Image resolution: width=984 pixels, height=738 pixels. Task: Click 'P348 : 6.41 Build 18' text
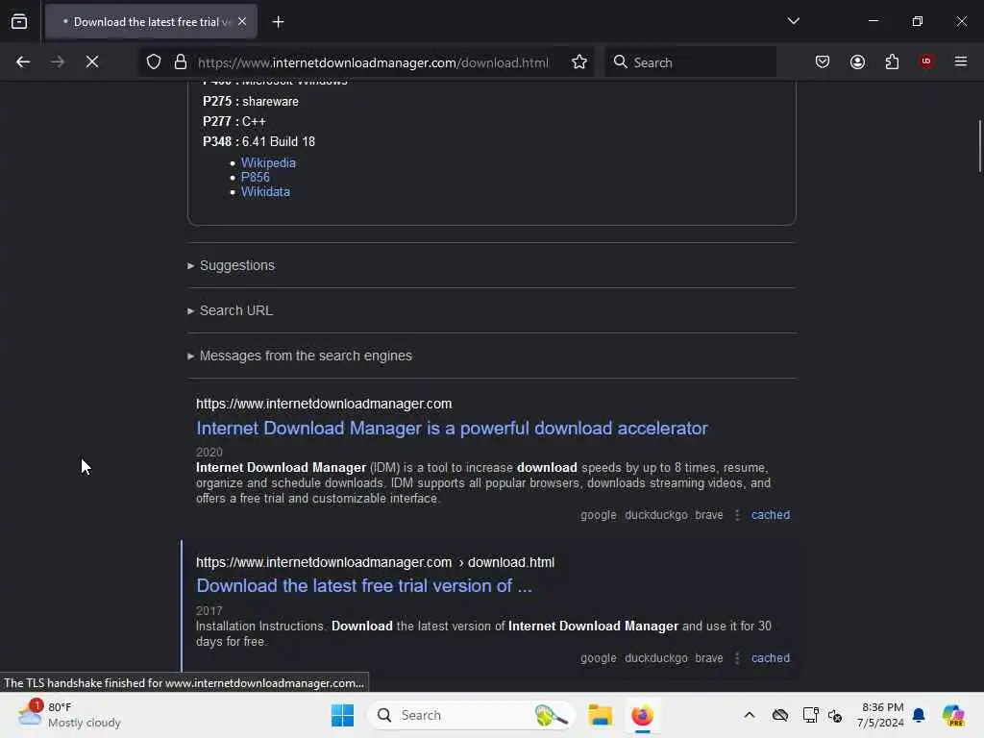click(x=258, y=142)
